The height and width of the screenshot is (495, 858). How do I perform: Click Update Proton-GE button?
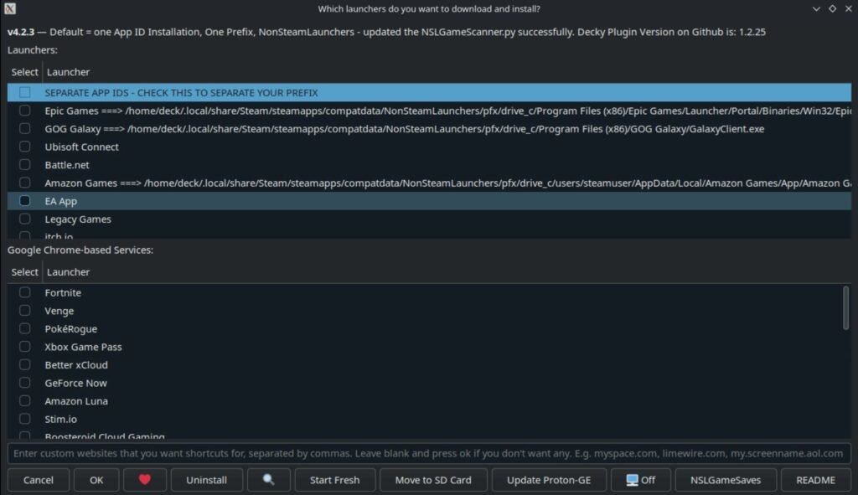549,480
